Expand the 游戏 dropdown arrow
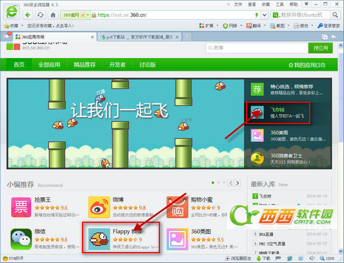The height and width of the screenshot is (263, 344). [312, 26]
